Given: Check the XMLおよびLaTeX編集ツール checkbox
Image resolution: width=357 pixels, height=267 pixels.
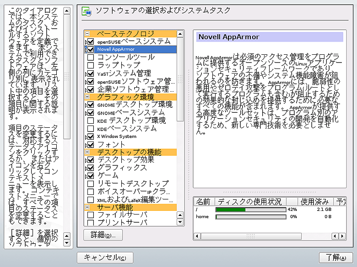Looking at the screenshot, I should [91, 199].
